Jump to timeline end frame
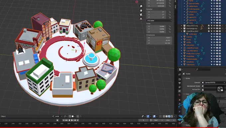Viewport: 226px width, 128px height. pyautogui.click(x=78, y=120)
